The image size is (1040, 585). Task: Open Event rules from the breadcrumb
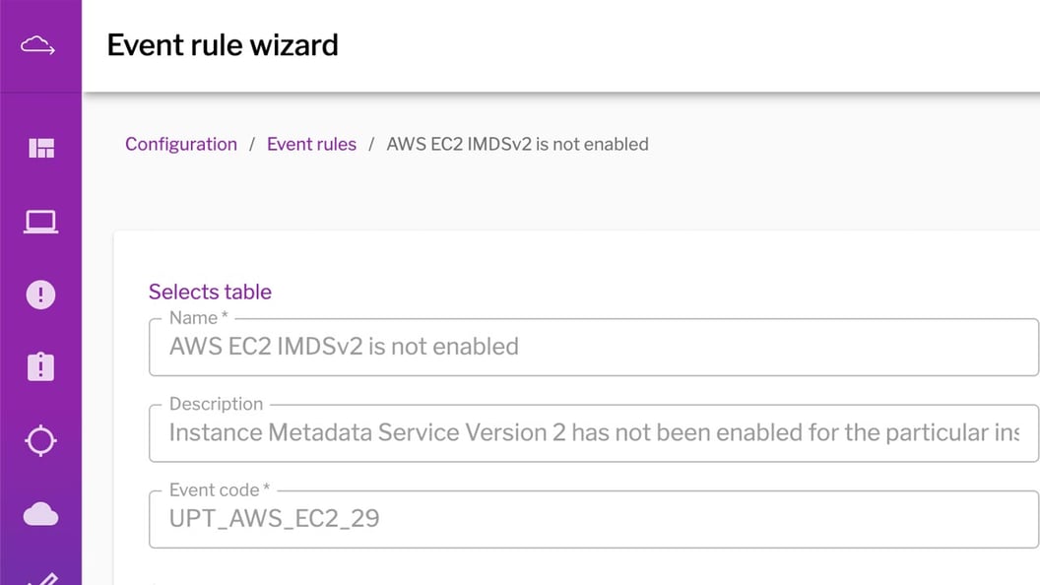311,144
